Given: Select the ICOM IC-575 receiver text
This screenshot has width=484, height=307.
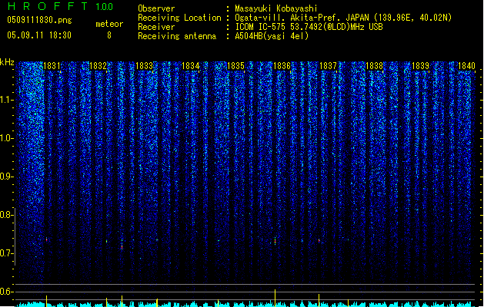Looking at the screenshot, I should (309, 27).
